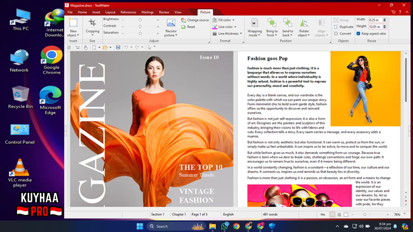Viewport: 413px width, 232px height.
Task: Click the Send to back icon
Action: coord(287,23)
